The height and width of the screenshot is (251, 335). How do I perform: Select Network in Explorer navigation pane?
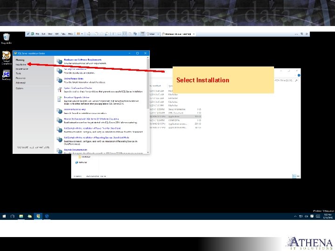tap(81, 162)
